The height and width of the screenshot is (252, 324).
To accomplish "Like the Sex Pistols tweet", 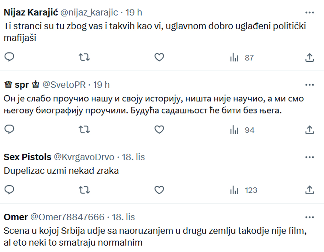I will (159, 190).
